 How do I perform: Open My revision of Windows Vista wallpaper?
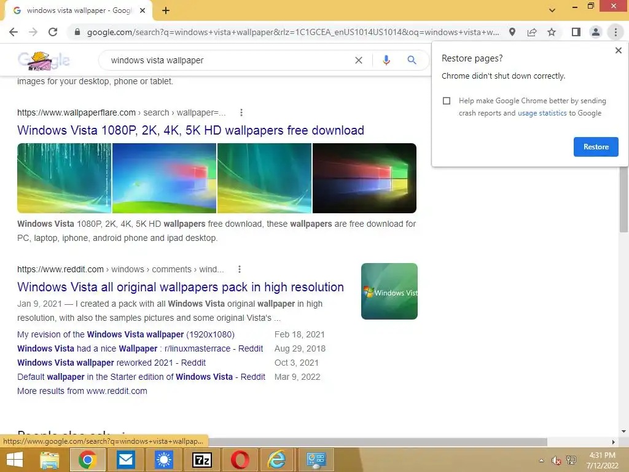tap(125, 335)
